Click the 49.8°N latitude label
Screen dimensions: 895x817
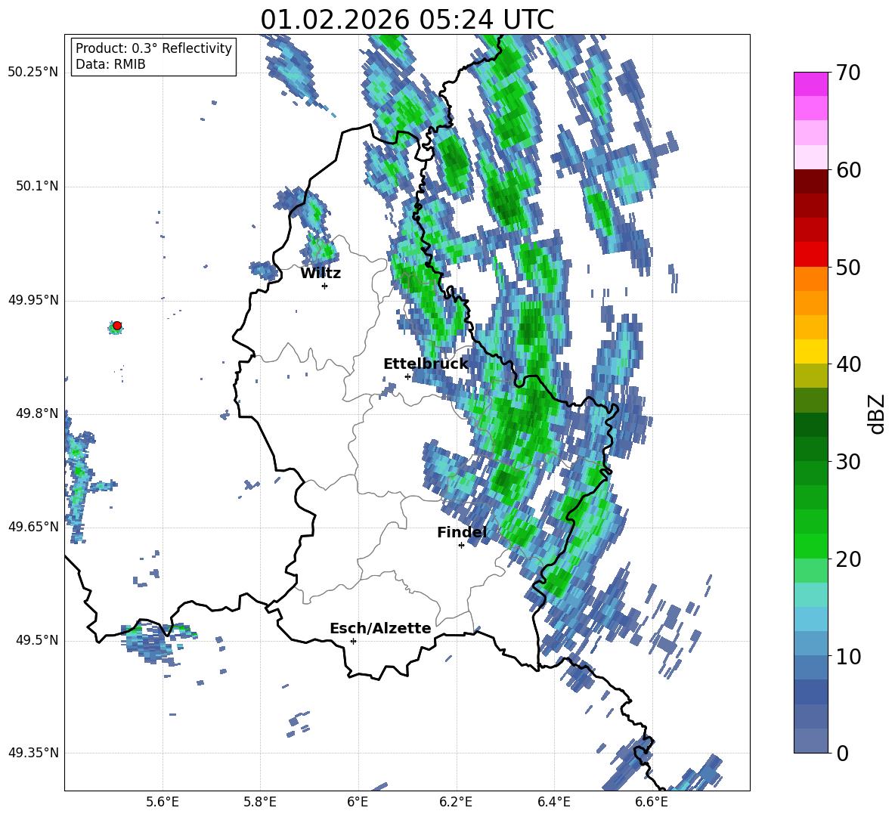[36, 413]
